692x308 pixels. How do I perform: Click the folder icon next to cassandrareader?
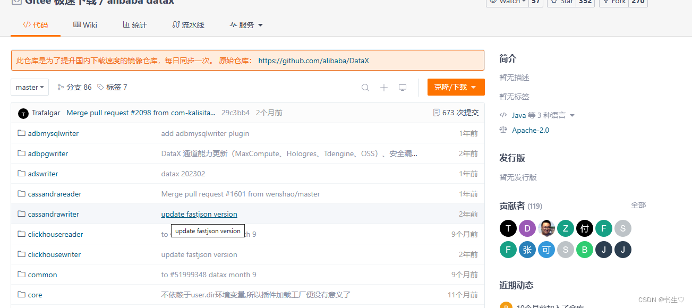pyautogui.click(x=22, y=194)
